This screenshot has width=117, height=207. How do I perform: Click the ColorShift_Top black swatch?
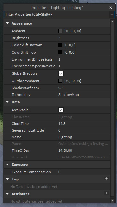coord(60,52)
